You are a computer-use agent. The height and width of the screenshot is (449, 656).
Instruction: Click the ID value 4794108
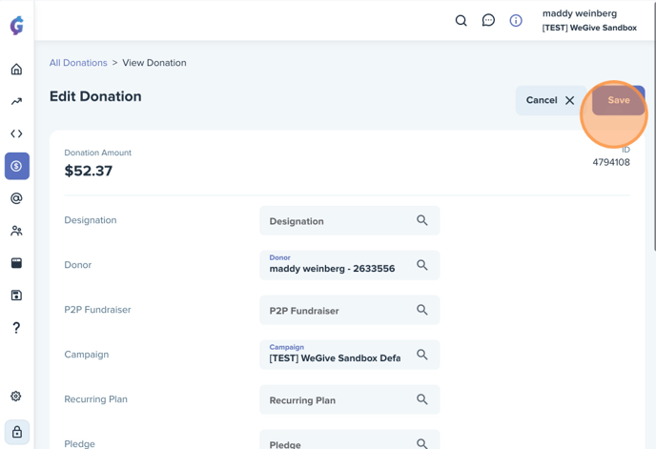611,162
